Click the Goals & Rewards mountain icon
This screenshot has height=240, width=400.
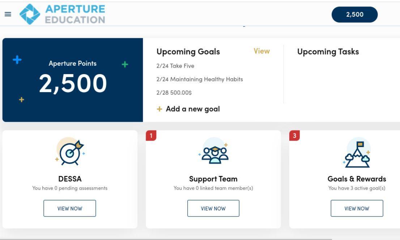357,154
